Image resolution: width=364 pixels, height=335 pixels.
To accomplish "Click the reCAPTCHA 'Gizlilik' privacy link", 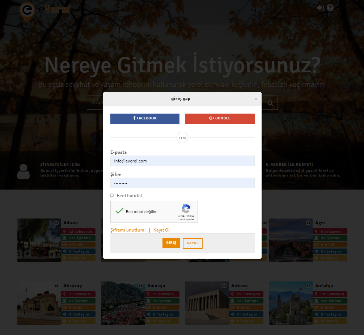I will tap(182, 220).
